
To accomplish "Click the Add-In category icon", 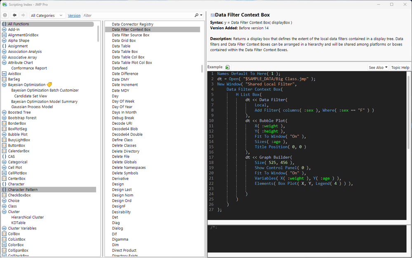I will [x=4, y=29].
